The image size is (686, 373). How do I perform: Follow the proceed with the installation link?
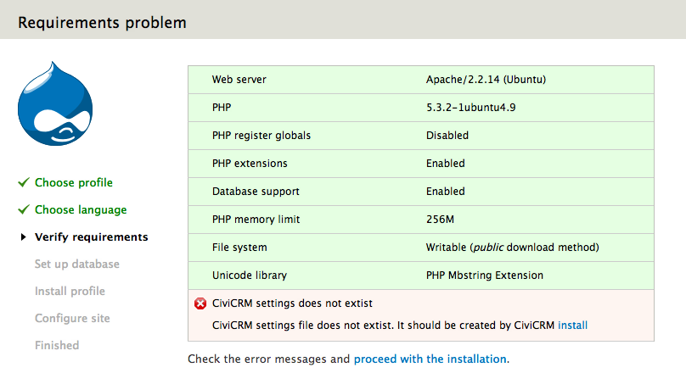(430, 359)
